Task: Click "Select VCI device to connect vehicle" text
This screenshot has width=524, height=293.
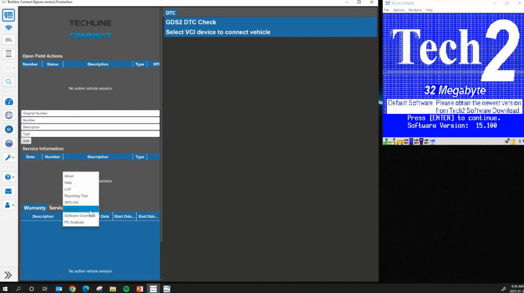Action: (x=218, y=33)
